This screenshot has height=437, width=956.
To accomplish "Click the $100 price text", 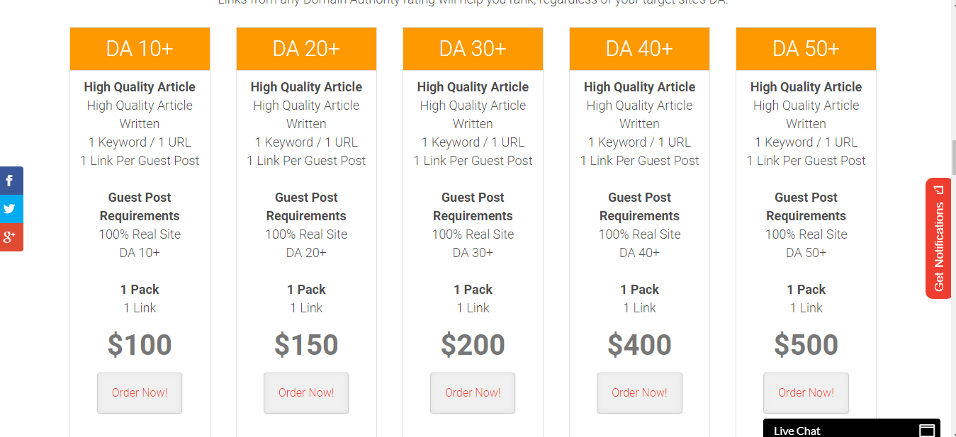I will 140,345.
